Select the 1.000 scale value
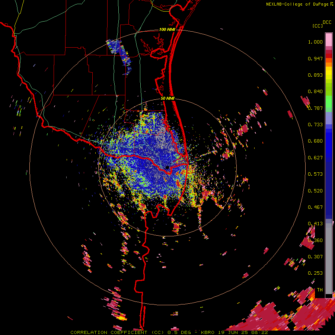The width and height of the screenshot is (335, 335). 315,42
